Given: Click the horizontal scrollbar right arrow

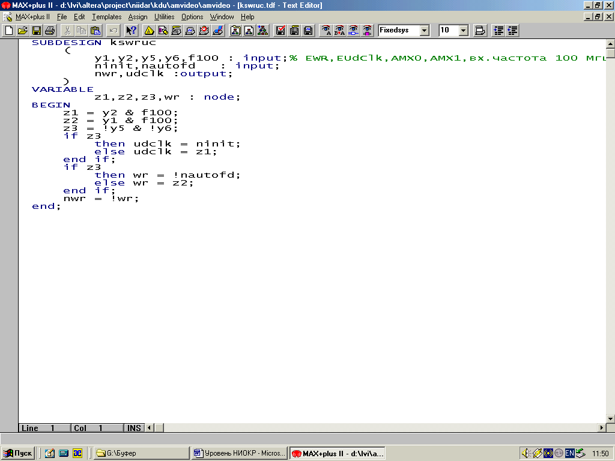Looking at the screenshot, I should pyautogui.click(x=602, y=427).
